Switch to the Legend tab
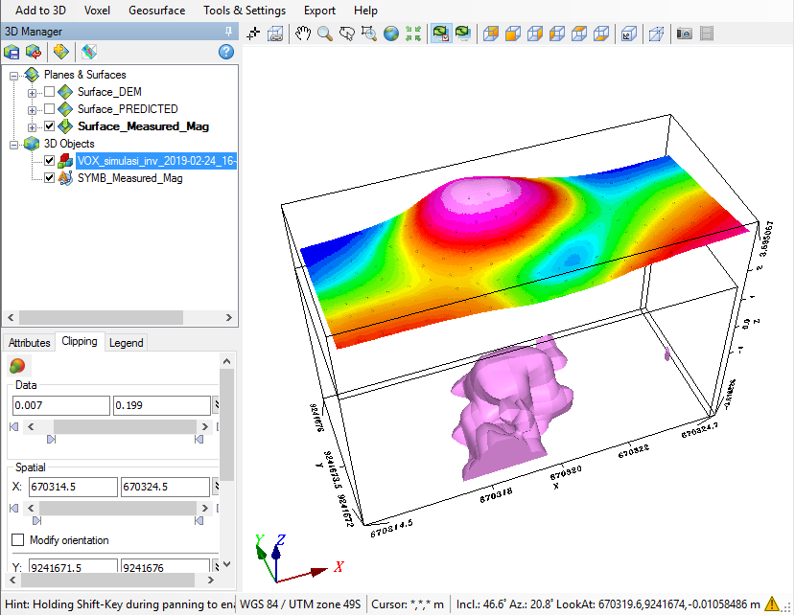 126,343
